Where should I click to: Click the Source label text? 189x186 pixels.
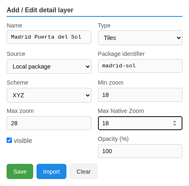pos(16,54)
